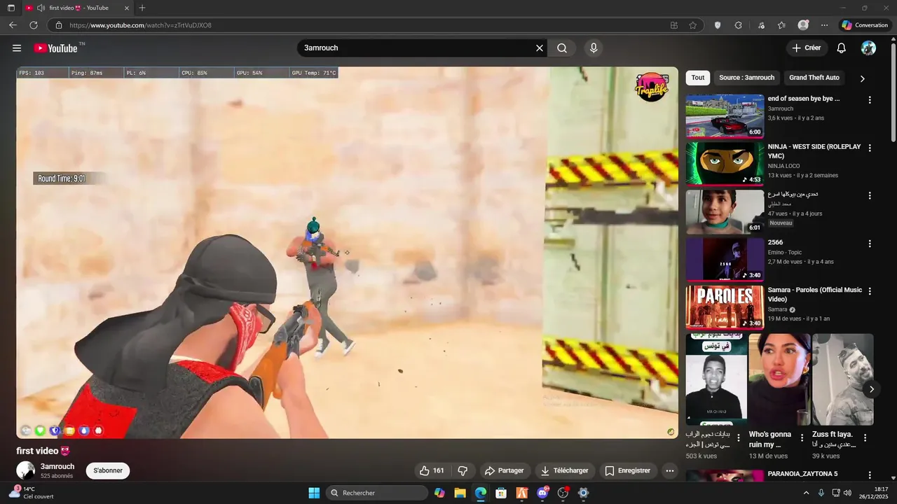Show more filter chips with right arrow
The image size is (897, 504).
(x=863, y=78)
